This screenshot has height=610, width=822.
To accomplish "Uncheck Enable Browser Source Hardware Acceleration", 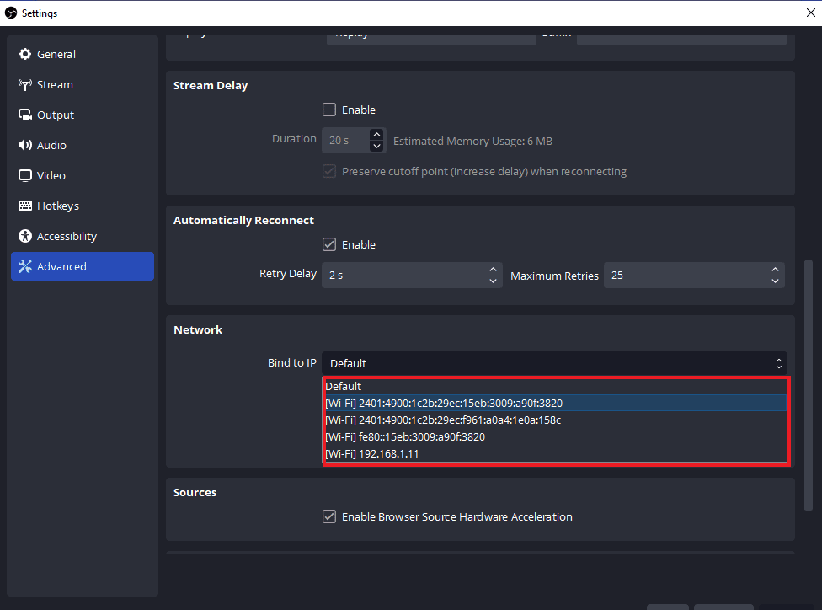I will [x=328, y=516].
